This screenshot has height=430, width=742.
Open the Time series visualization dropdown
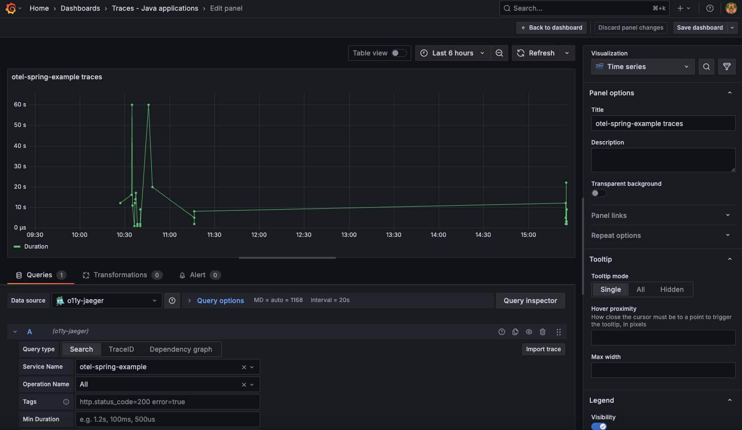(x=643, y=67)
